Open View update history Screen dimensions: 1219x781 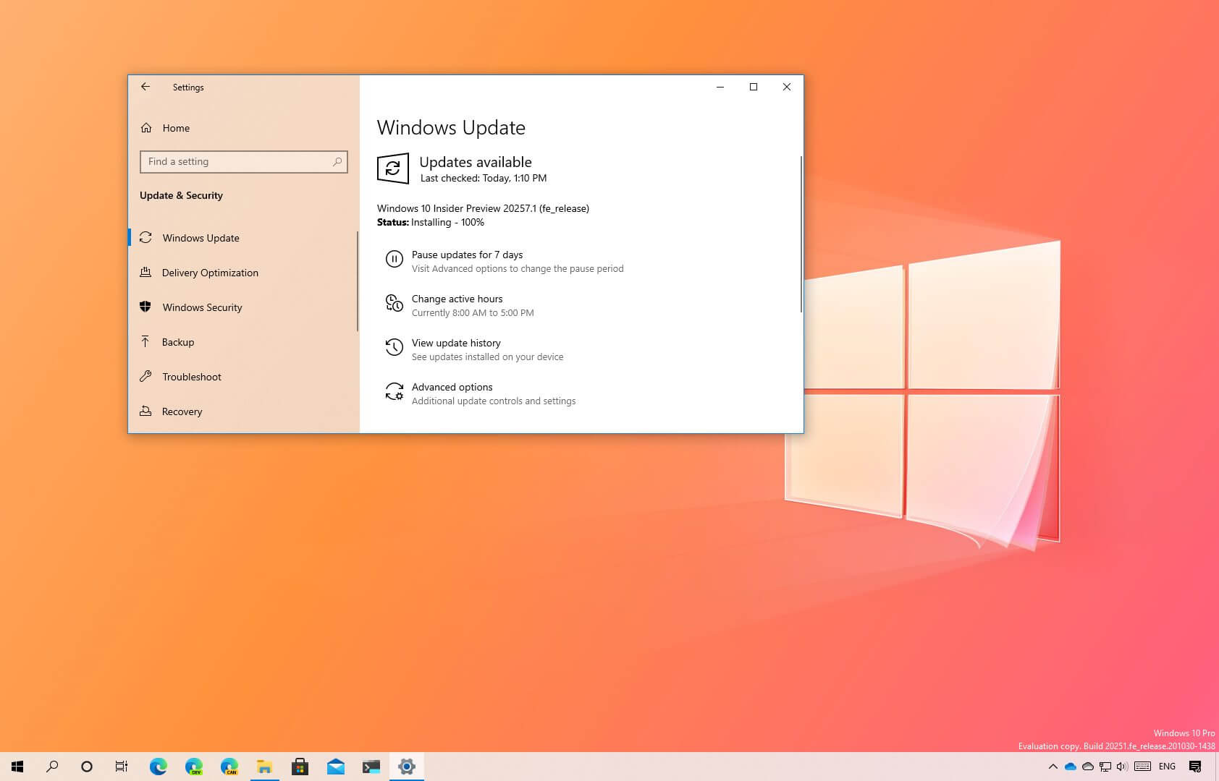(456, 343)
